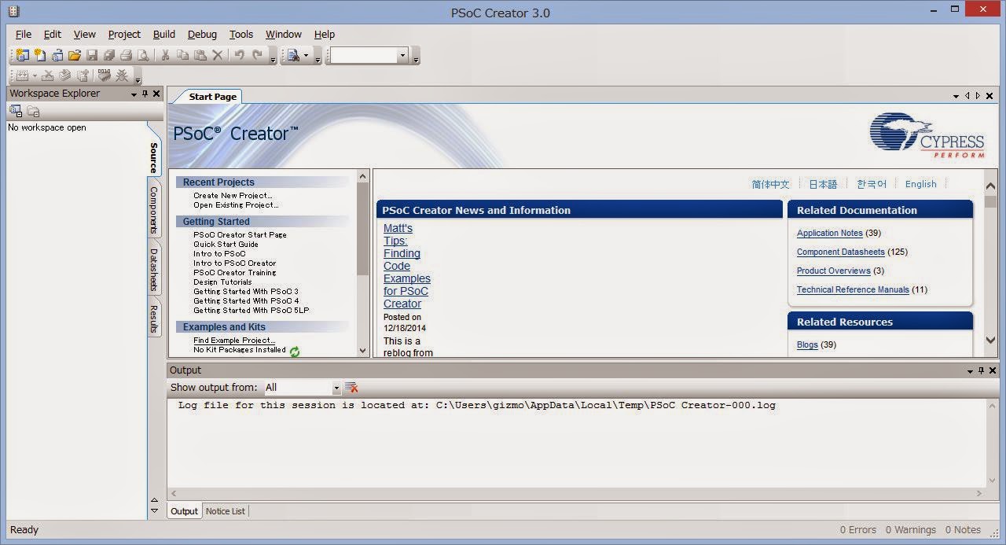Screen dimensions: 1006x545
Task: Click the Generate Application stacked-layers icon
Action: coord(64,75)
